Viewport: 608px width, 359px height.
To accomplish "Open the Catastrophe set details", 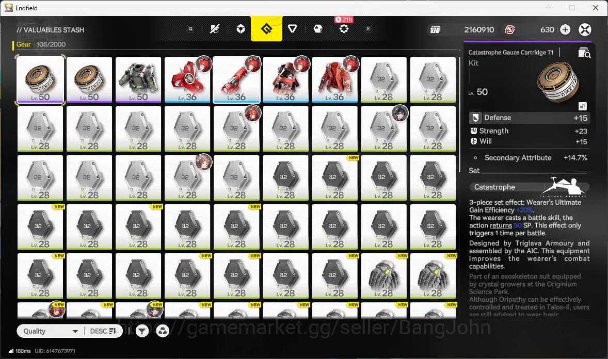I will pos(529,187).
